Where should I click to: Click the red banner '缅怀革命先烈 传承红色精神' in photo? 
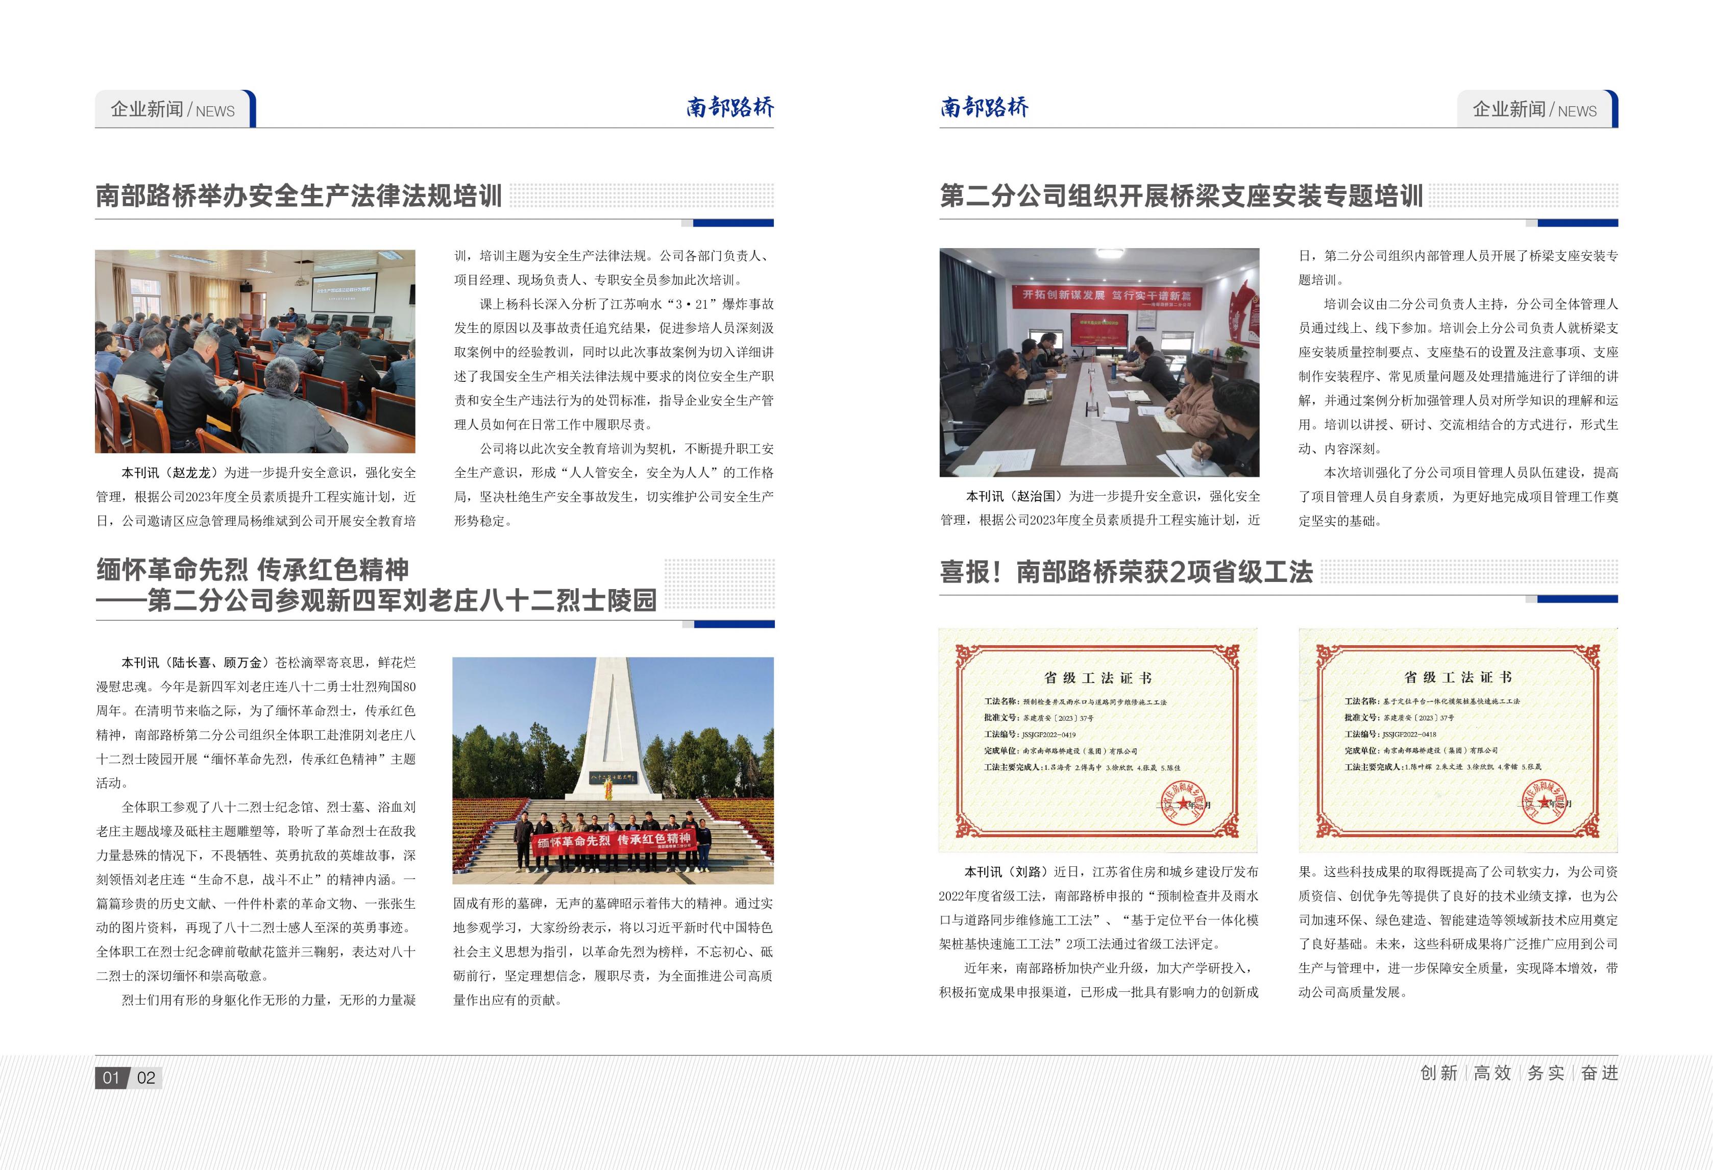click(x=613, y=841)
